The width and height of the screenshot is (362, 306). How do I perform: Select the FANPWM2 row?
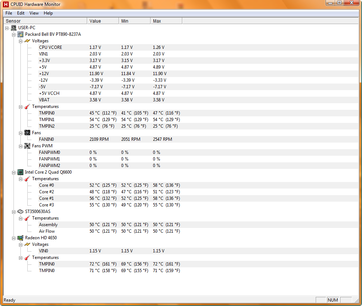click(x=198, y=166)
